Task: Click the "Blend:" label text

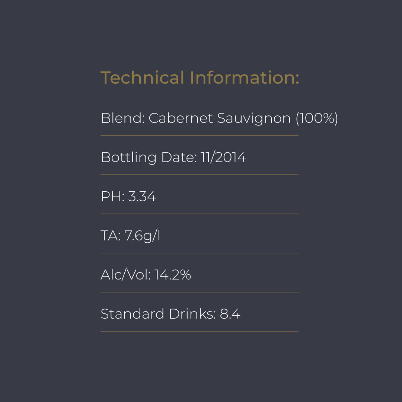Action: (122, 118)
